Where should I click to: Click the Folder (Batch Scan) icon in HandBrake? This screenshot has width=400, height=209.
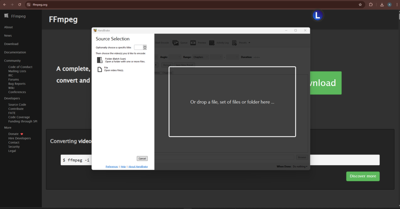[100, 60]
